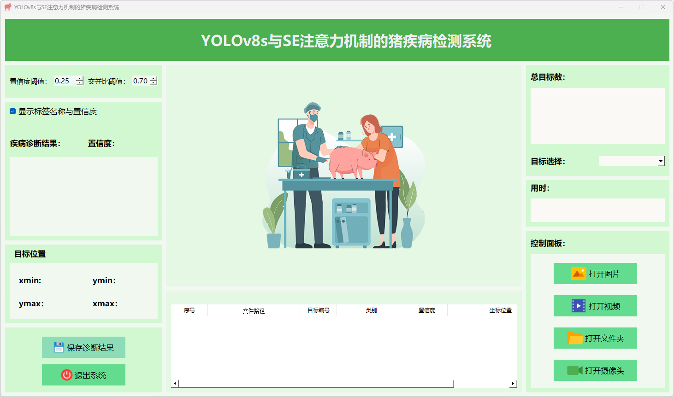The image size is (674, 397).
Task: Click the 交并比阈值 input field showing 0.70
Action: click(141, 81)
